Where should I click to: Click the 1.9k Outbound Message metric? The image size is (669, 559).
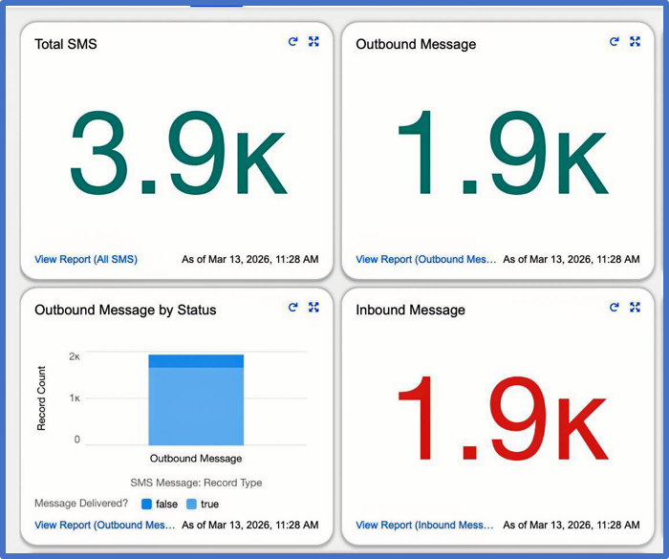pyautogui.click(x=503, y=152)
